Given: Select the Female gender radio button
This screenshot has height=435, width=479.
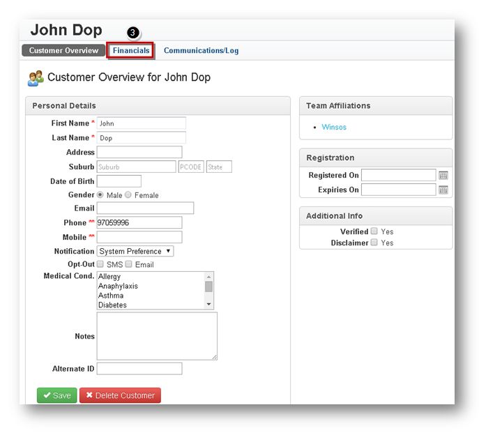Looking at the screenshot, I should [128, 195].
